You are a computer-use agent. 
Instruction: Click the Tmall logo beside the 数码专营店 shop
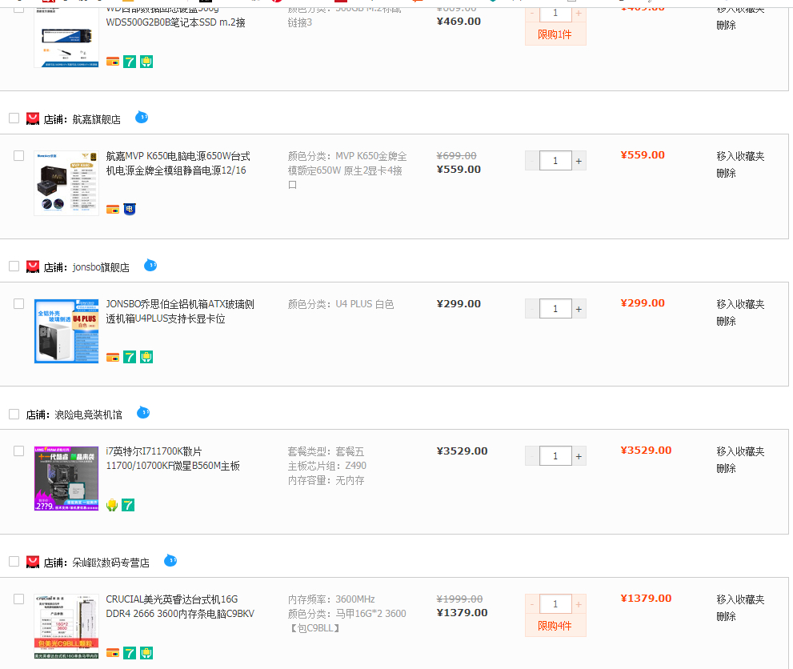(33, 562)
